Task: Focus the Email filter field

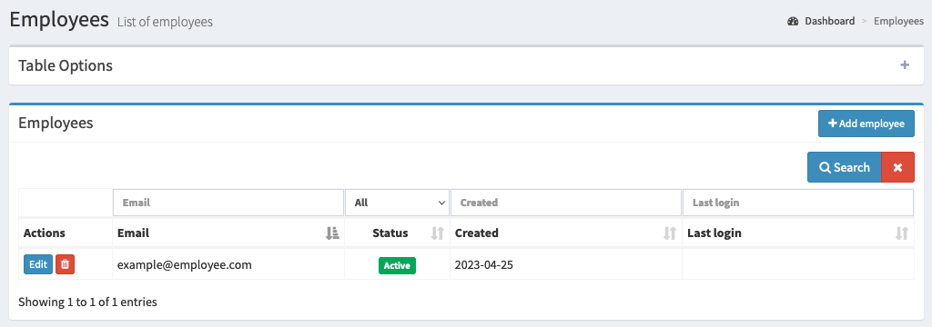Action: [x=228, y=203]
